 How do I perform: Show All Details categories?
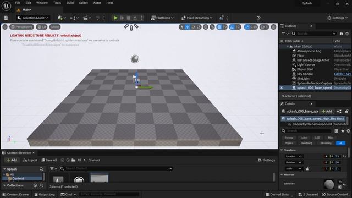[340, 143]
